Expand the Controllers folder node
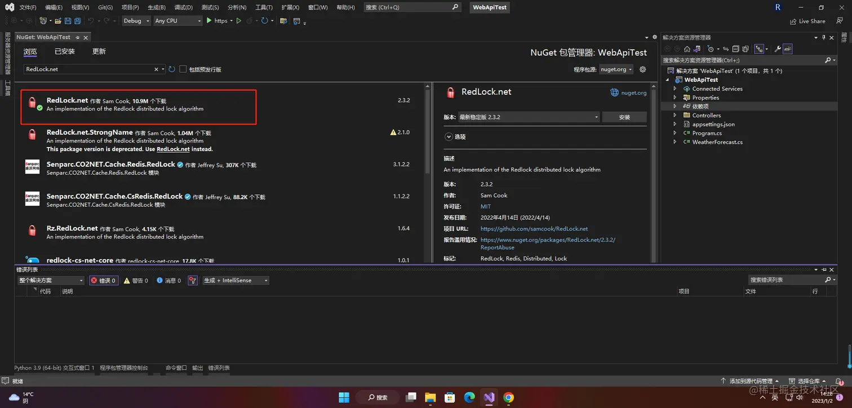This screenshot has height=408, width=852. point(675,116)
